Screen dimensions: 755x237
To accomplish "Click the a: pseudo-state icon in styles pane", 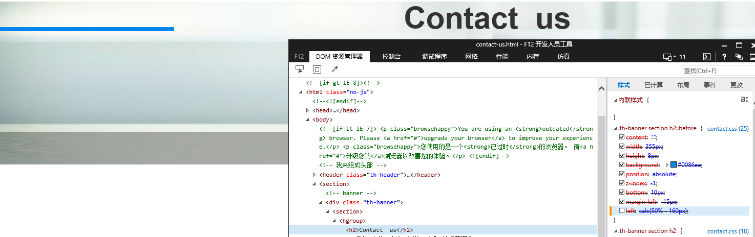I will 744,100.
